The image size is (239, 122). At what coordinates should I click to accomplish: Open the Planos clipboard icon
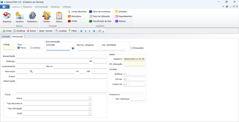59,15
